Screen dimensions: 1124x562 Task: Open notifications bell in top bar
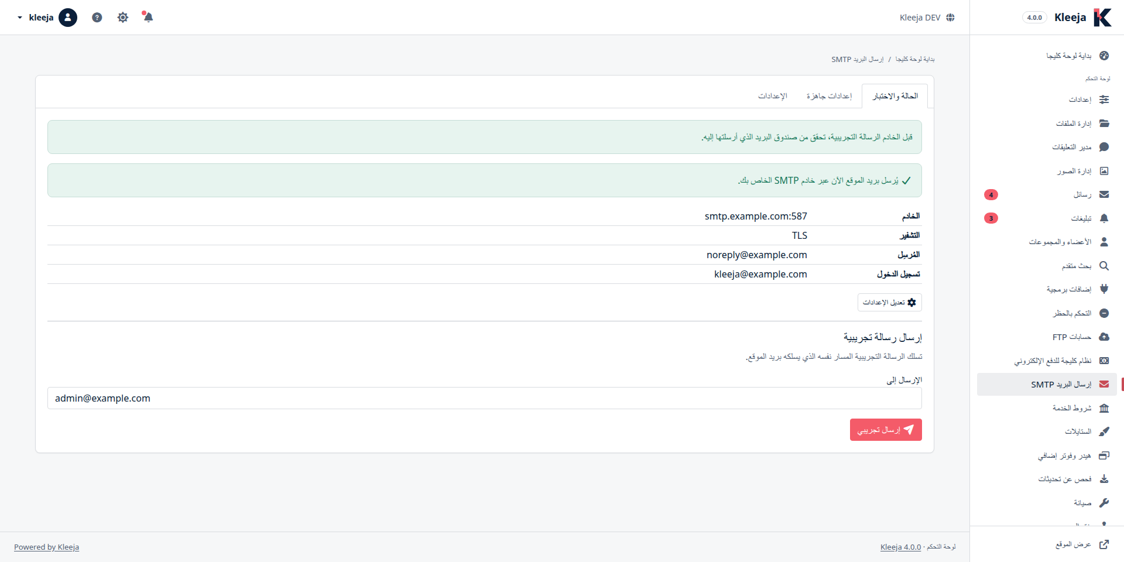tap(148, 17)
